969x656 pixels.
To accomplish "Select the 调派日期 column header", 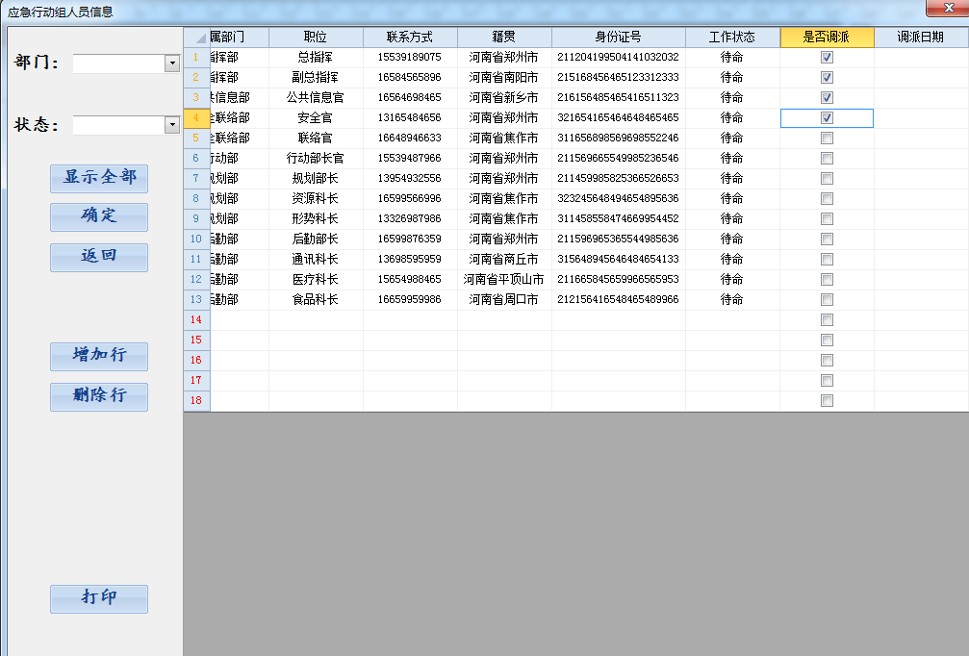I will click(921, 38).
